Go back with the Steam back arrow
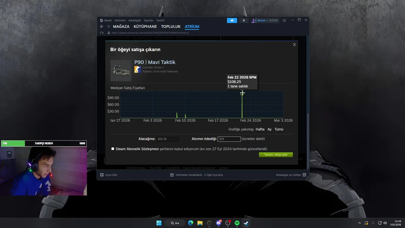 (102, 27)
